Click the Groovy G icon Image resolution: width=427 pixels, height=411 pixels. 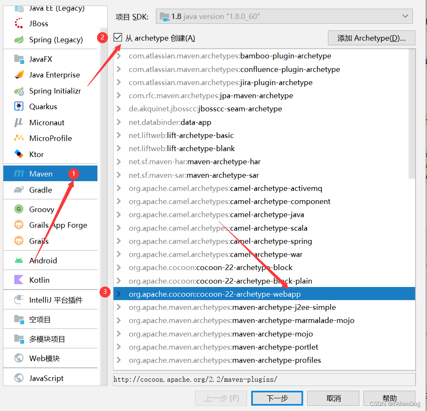pyautogui.click(x=19, y=209)
